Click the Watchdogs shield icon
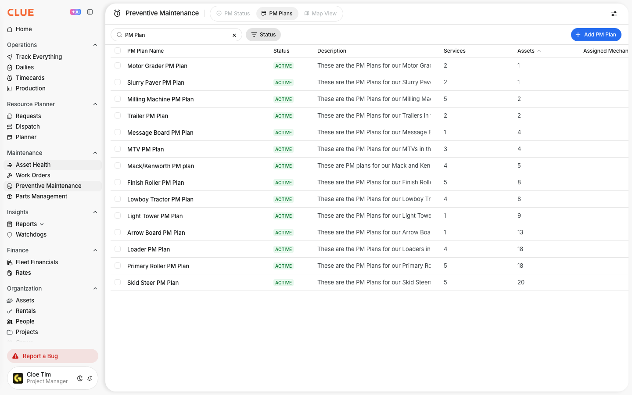Viewport: 632px width, 395px height. (x=10, y=235)
